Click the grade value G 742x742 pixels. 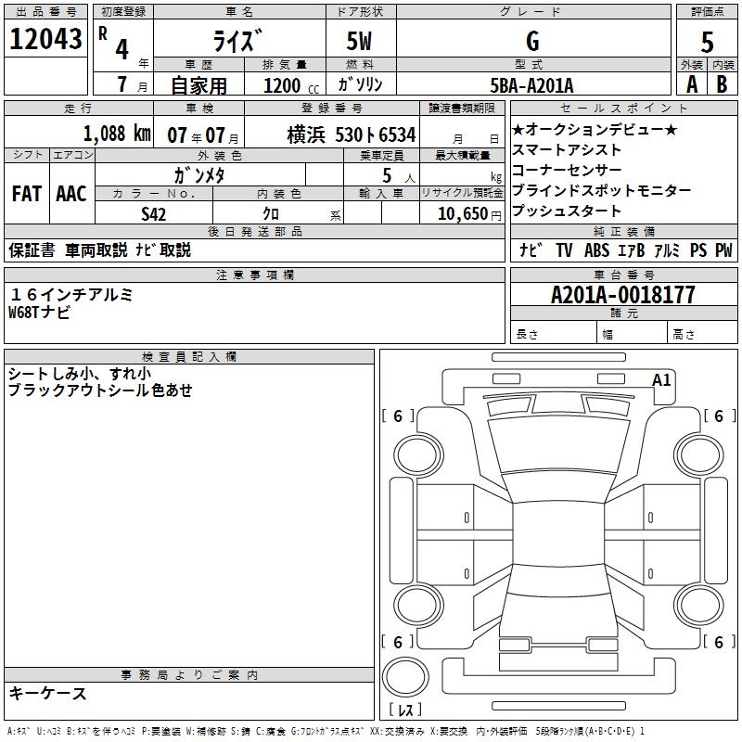pyautogui.click(x=532, y=41)
